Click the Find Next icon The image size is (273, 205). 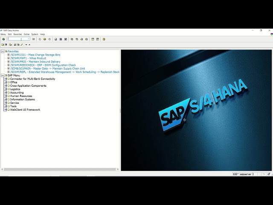coord(66,39)
